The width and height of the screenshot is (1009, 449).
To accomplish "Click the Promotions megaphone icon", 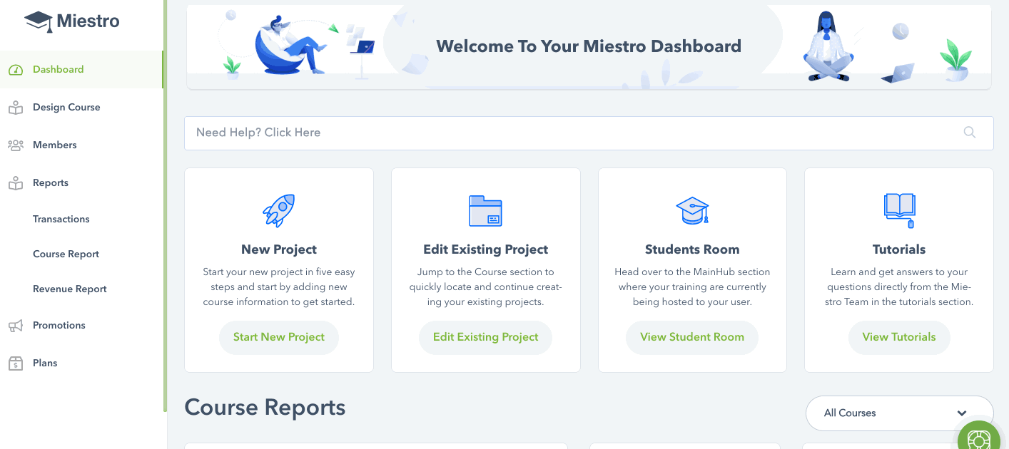I will [x=16, y=326].
